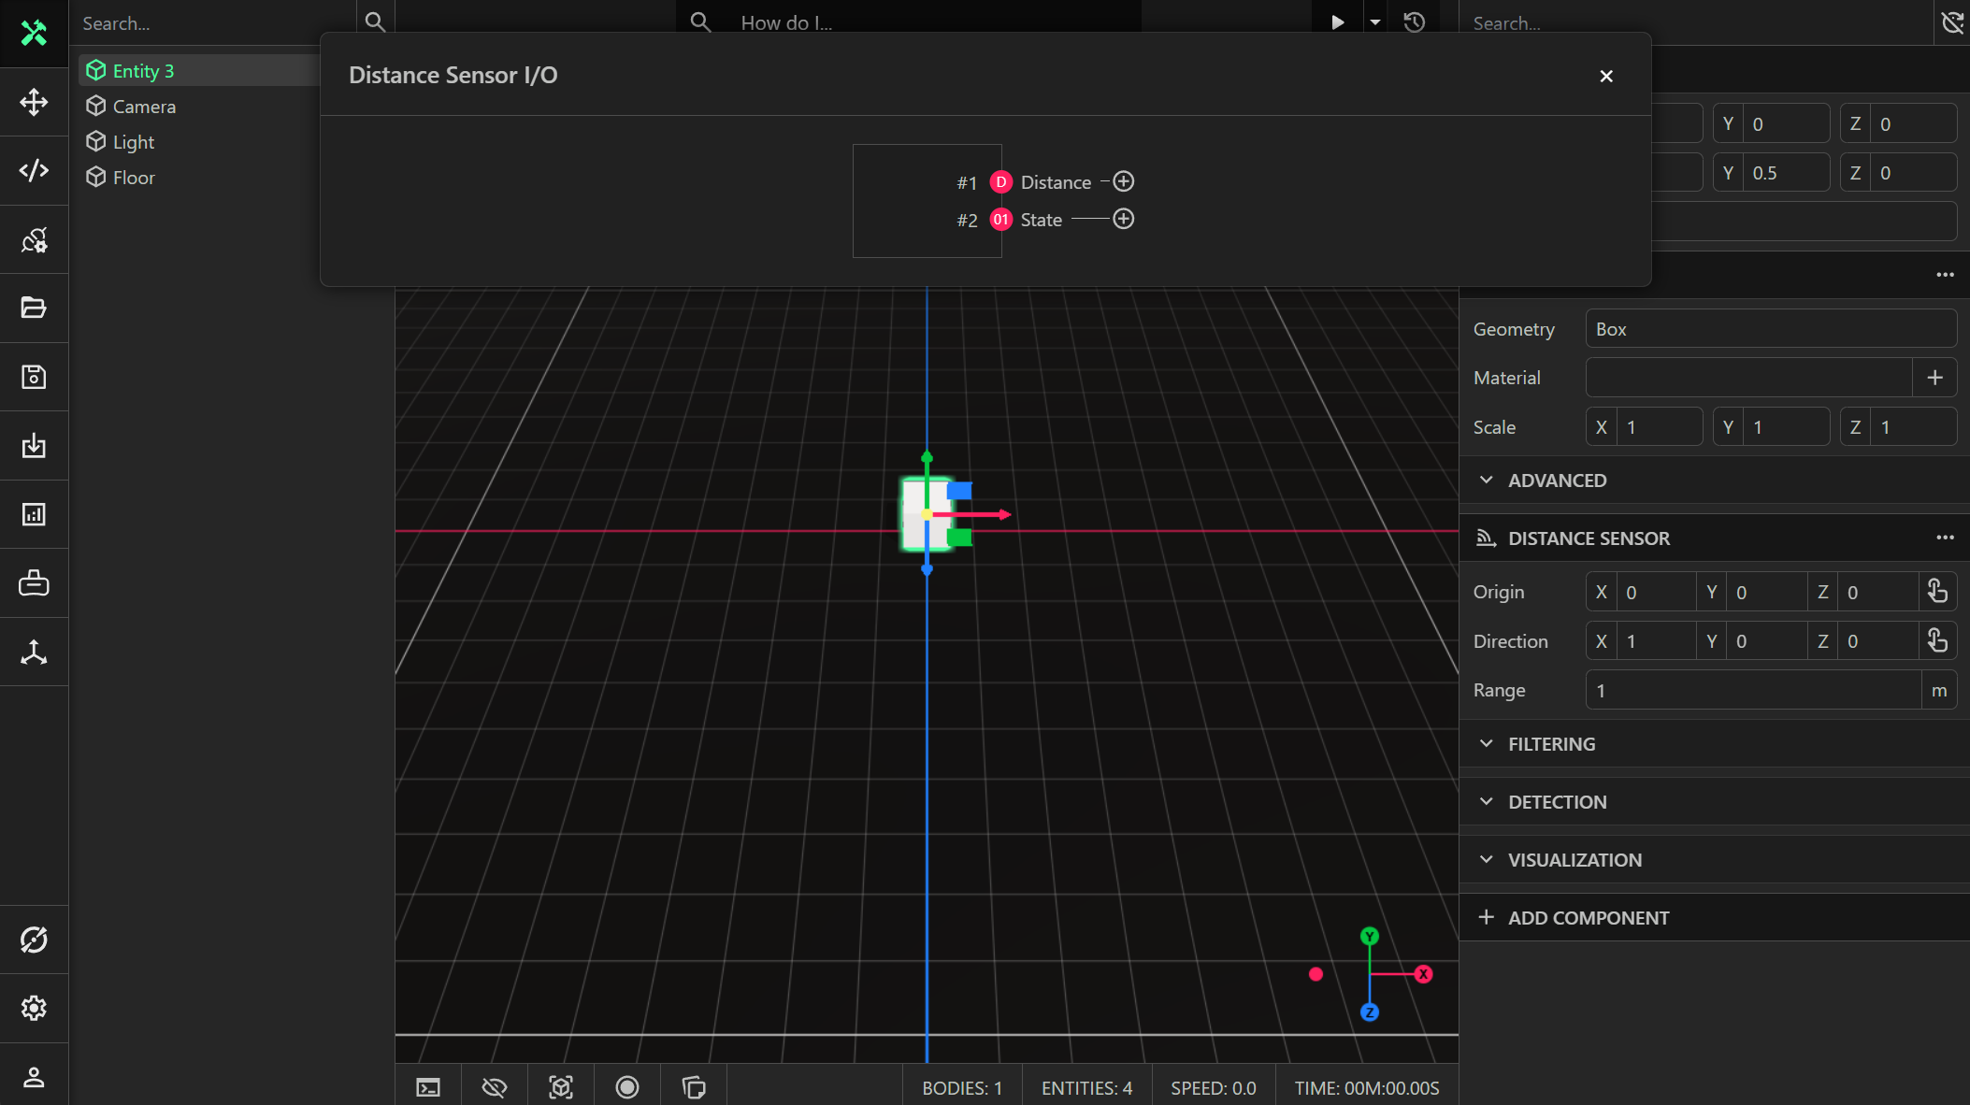Toggle the Direction link button in Distance Sensor
Image resolution: width=1970 pixels, height=1105 pixels.
1936,640
